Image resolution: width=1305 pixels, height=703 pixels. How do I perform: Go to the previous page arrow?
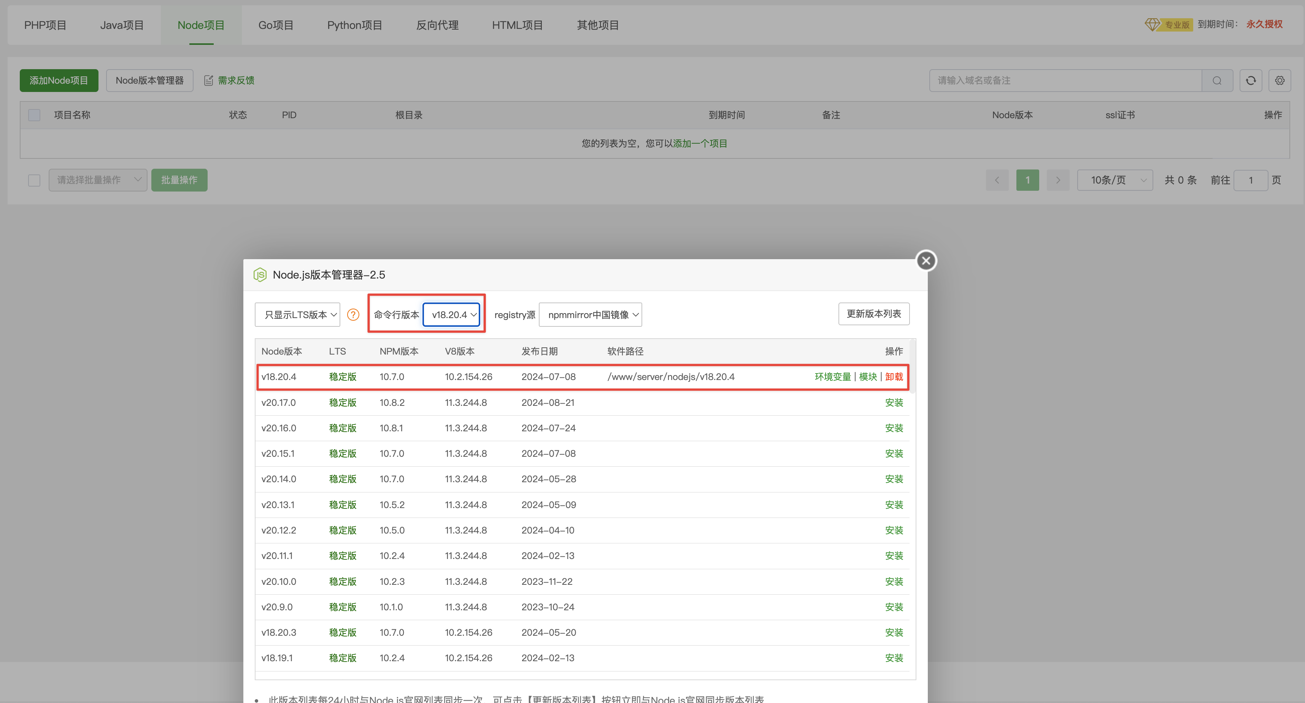[997, 180]
